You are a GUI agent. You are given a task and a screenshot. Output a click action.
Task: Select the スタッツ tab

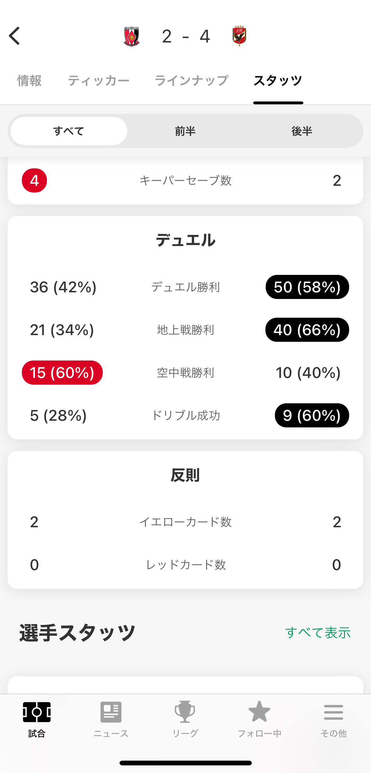point(278,81)
